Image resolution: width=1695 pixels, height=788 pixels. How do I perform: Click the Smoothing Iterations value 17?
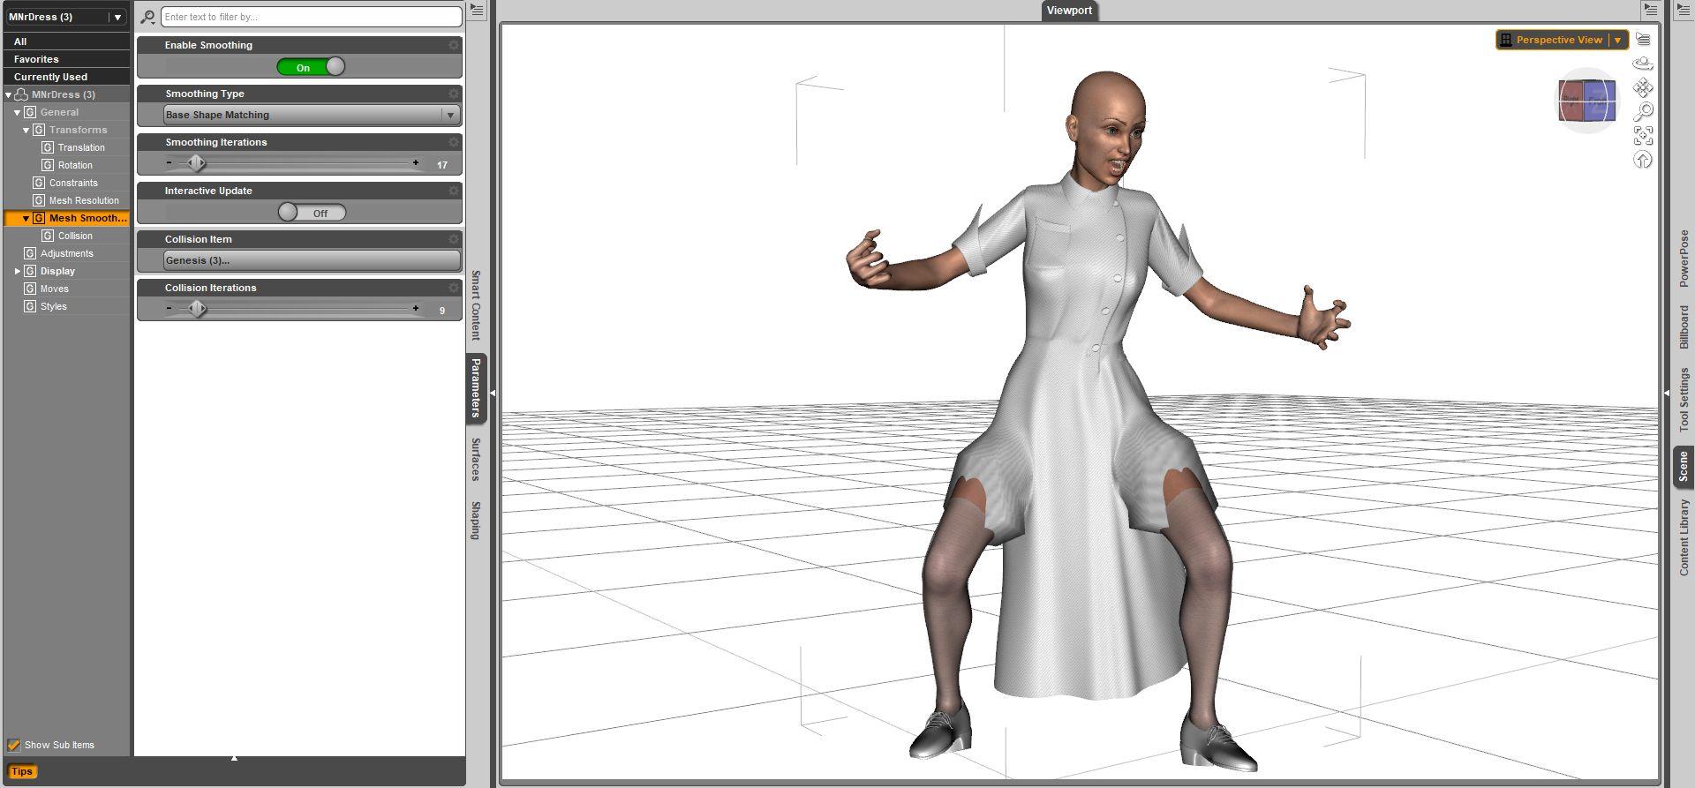pos(442,165)
